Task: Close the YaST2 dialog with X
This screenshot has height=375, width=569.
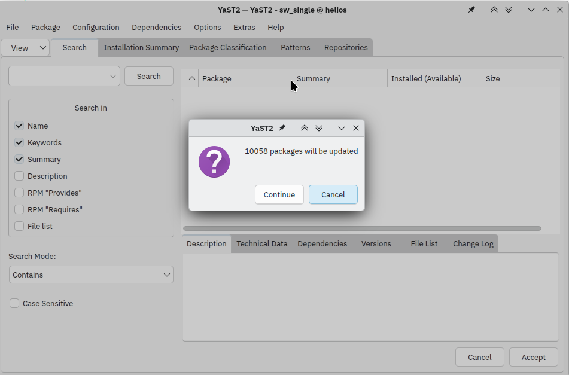Action: click(x=356, y=128)
